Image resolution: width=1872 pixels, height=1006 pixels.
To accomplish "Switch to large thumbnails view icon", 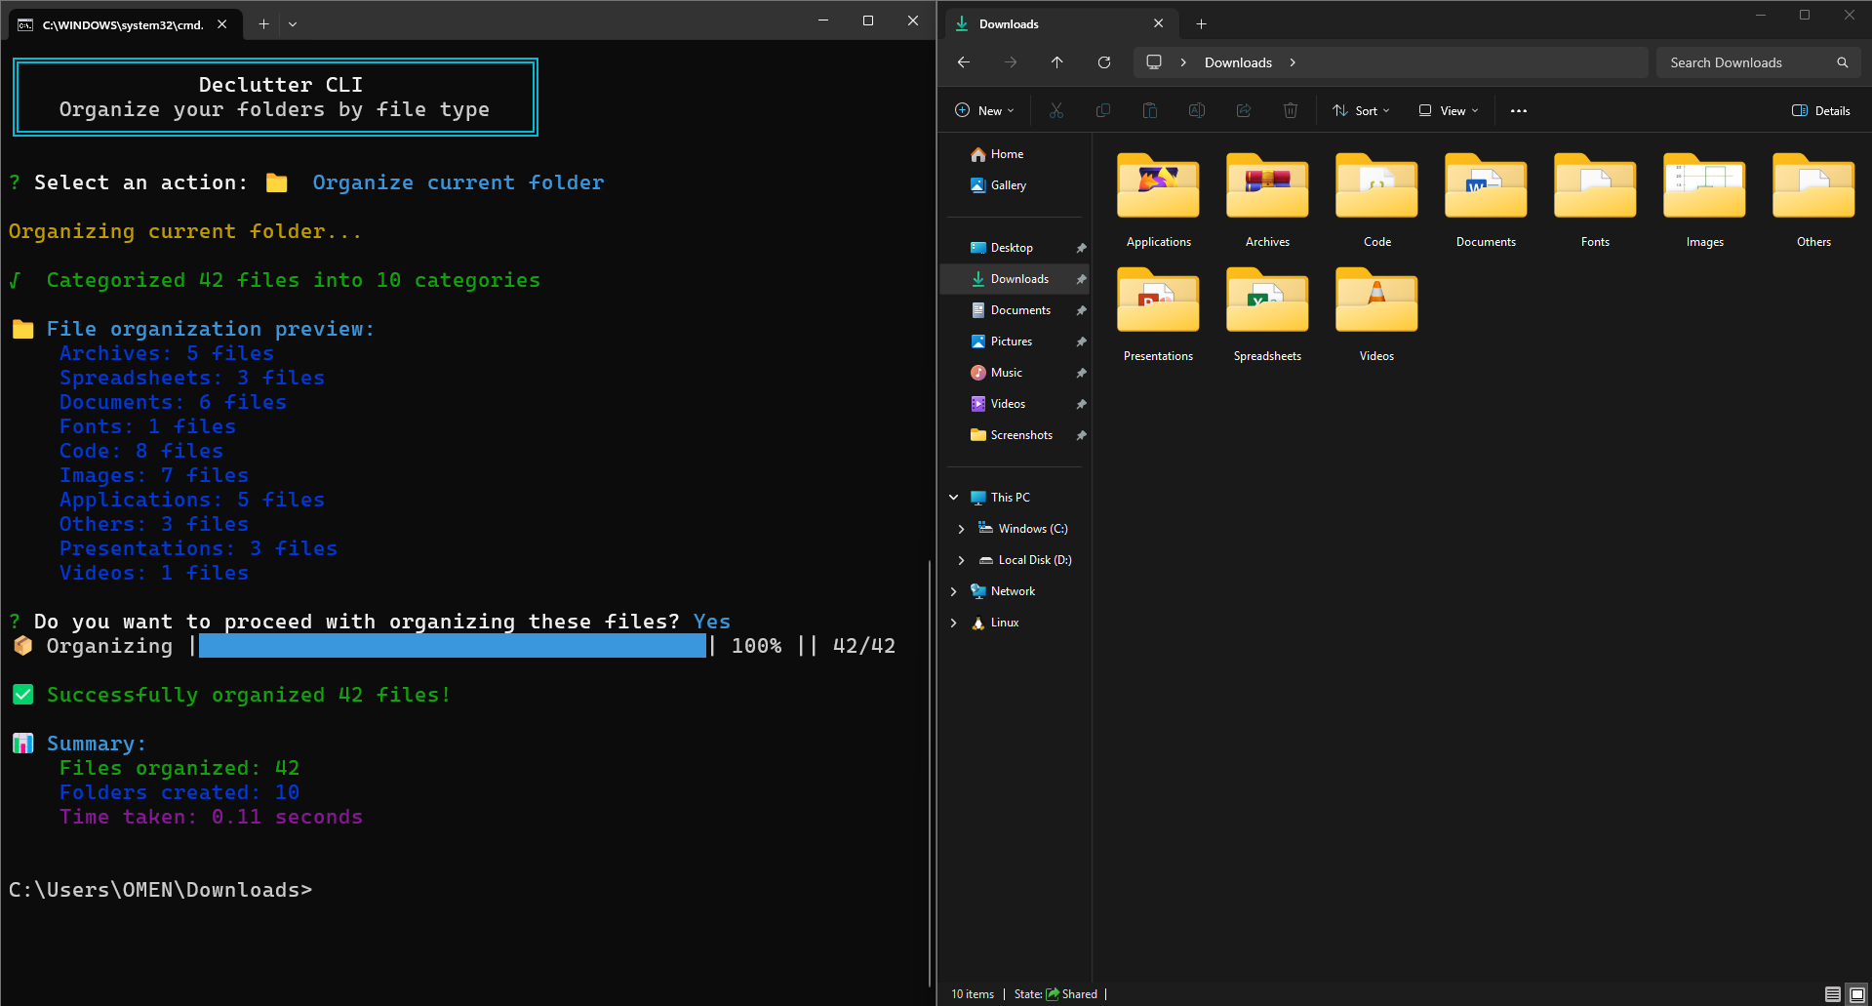I will [1856, 994].
